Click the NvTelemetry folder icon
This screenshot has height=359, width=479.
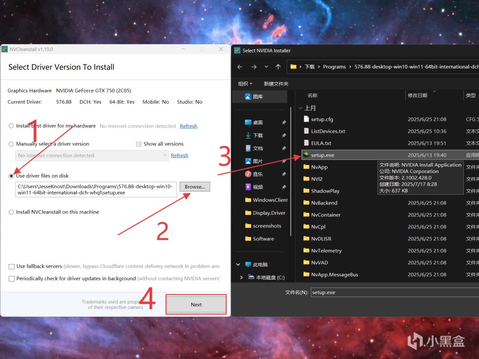click(306, 251)
